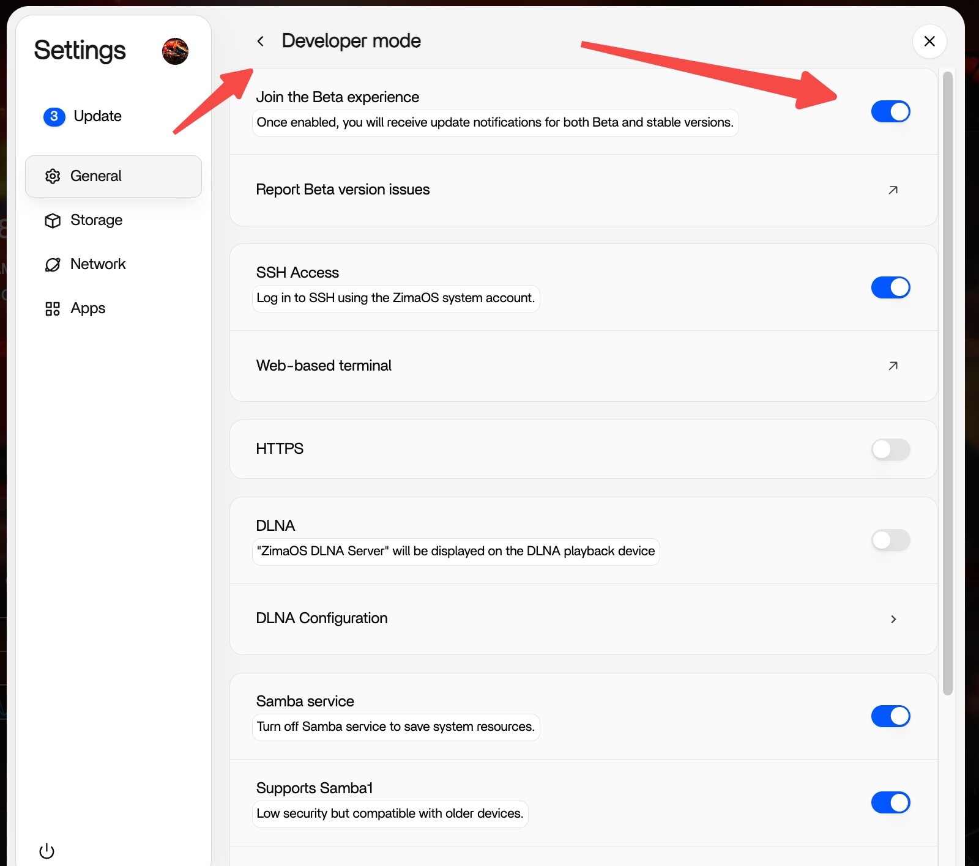Disable the Supports Samba1 toggle

click(891, 802)
